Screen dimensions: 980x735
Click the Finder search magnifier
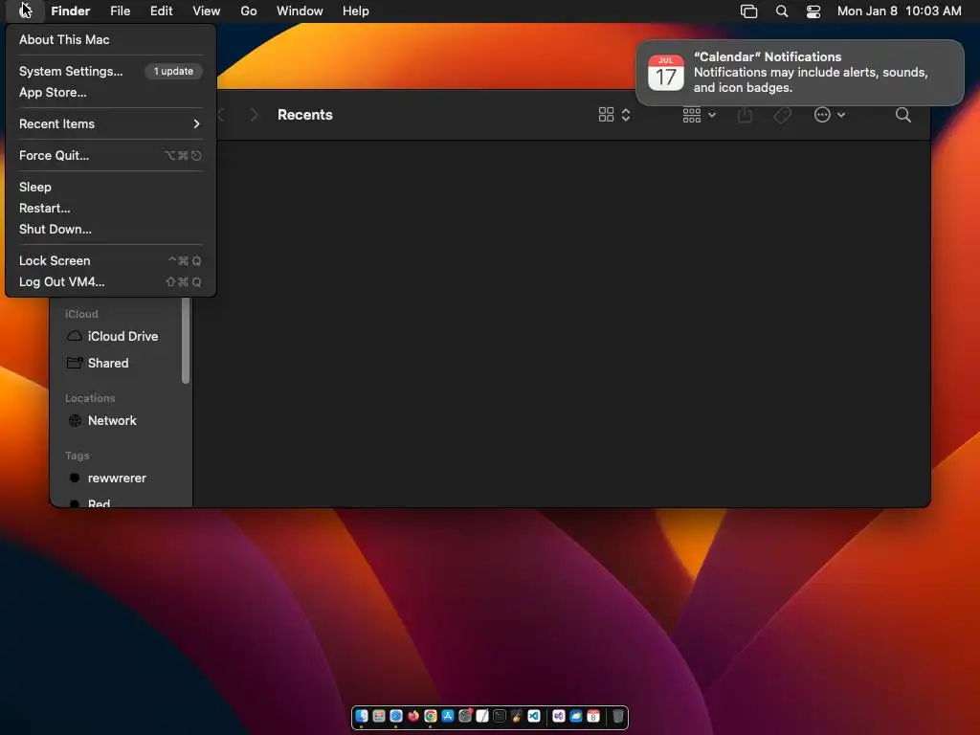click(x=902, y=115)
